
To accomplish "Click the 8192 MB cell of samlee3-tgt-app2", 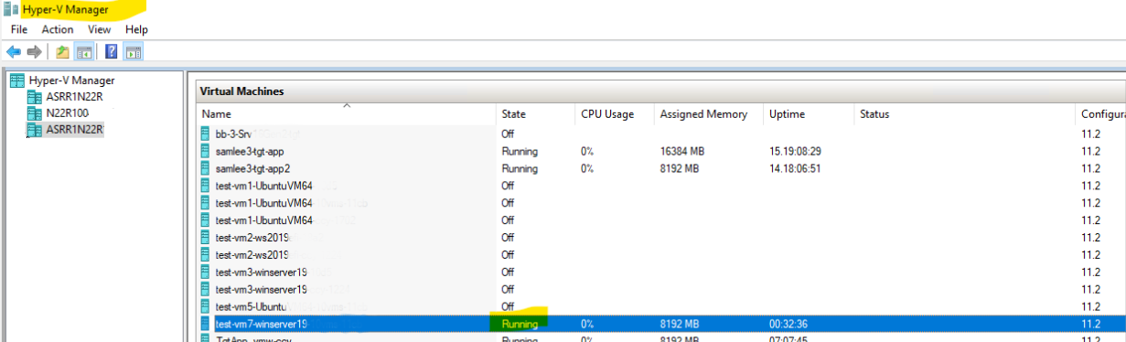I will point(680,168).
